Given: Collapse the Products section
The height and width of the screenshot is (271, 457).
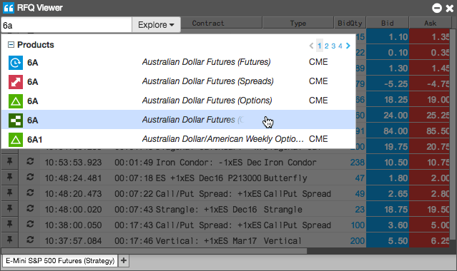Looking at the screenshot, I should [x=11, y=44].
